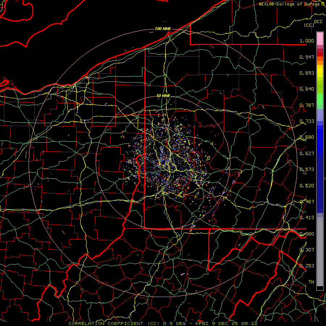Click the 0.733 scale value

coord(307,121)
